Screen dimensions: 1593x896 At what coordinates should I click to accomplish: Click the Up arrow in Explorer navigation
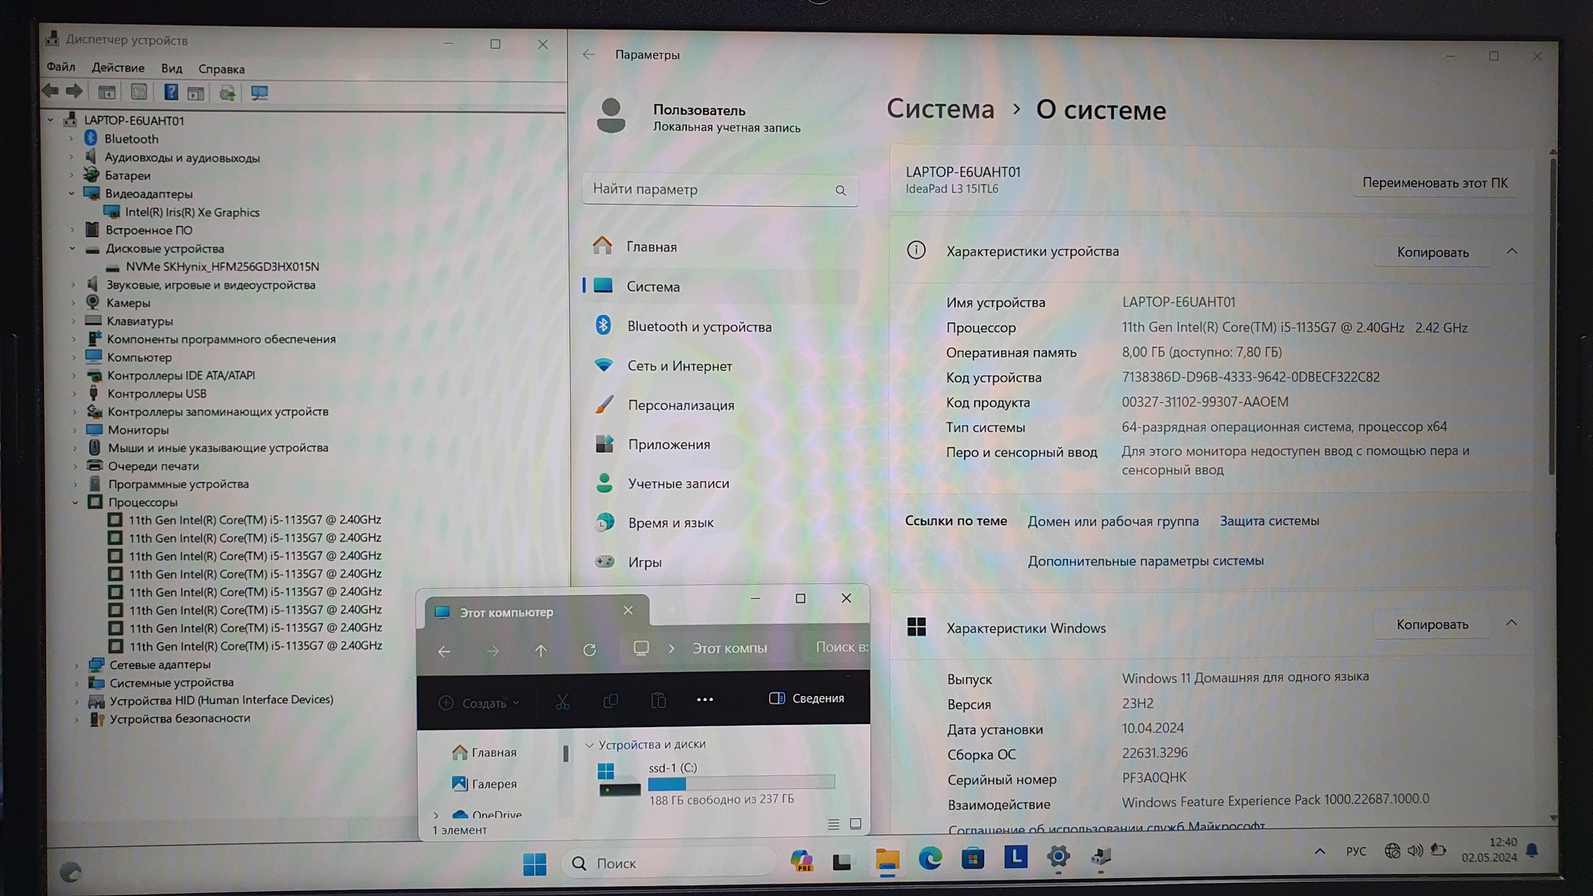541,650
